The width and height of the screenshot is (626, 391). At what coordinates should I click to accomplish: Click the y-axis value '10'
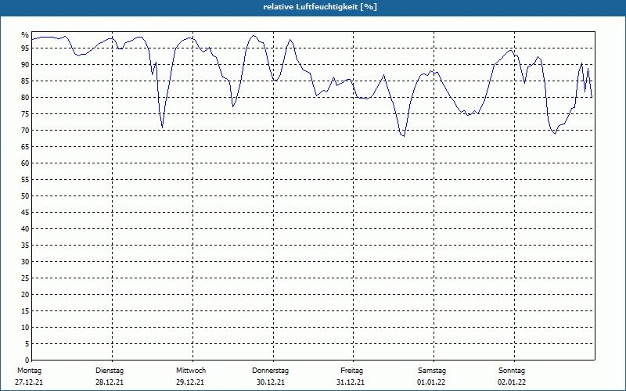pos(25,328)
